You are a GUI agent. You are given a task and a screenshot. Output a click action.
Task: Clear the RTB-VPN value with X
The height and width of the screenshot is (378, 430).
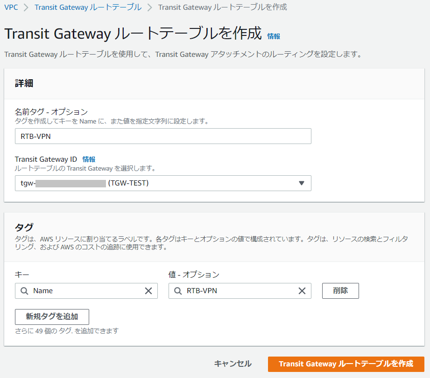pos(302,291)
